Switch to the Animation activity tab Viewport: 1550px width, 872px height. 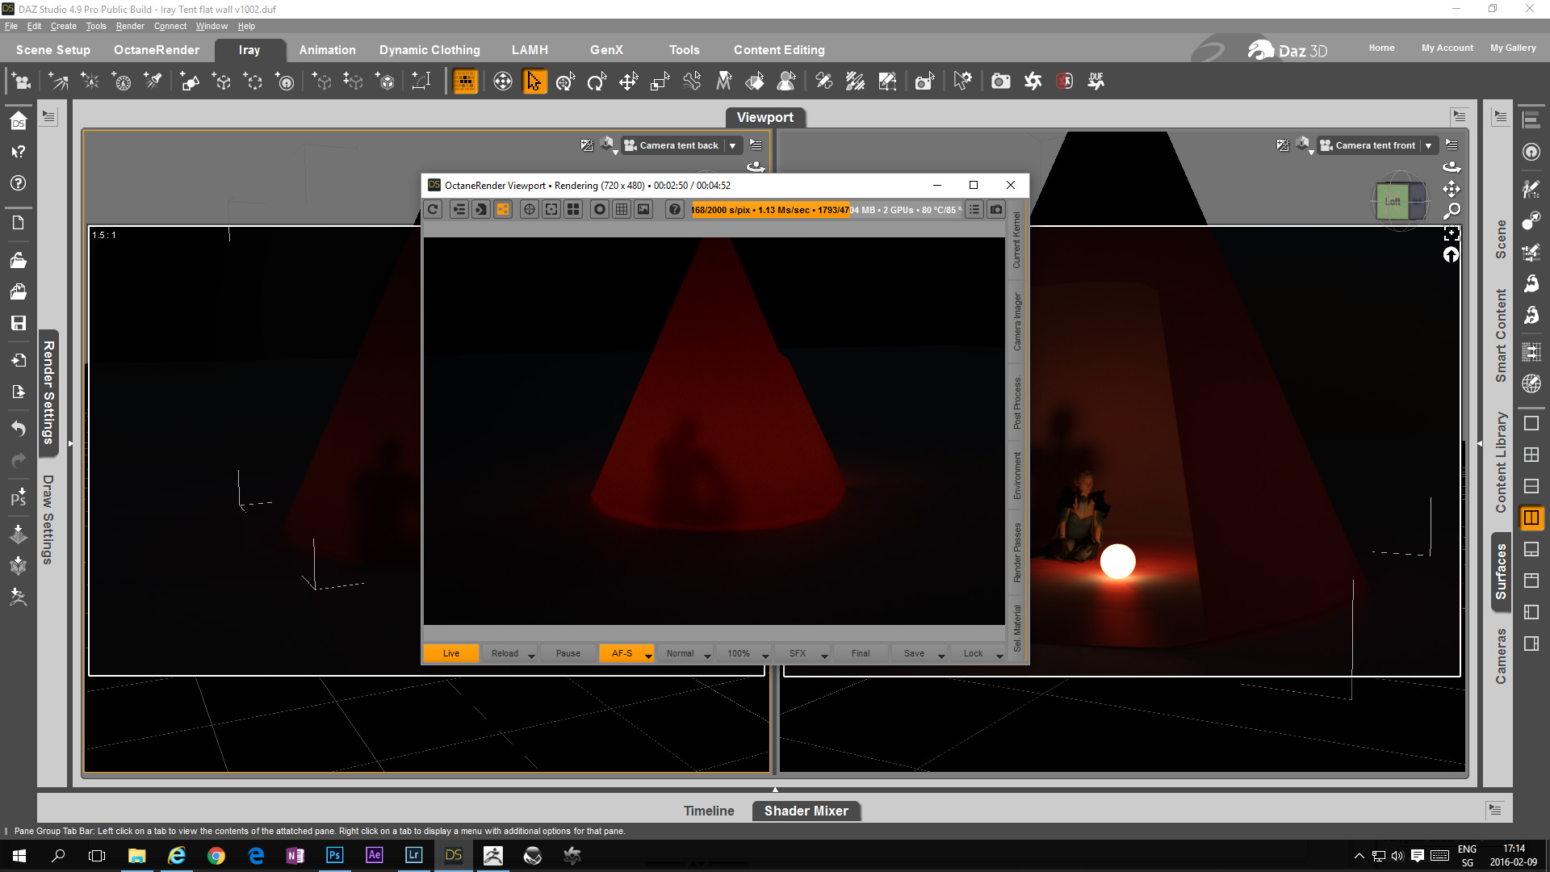click(x=327, y=50)
